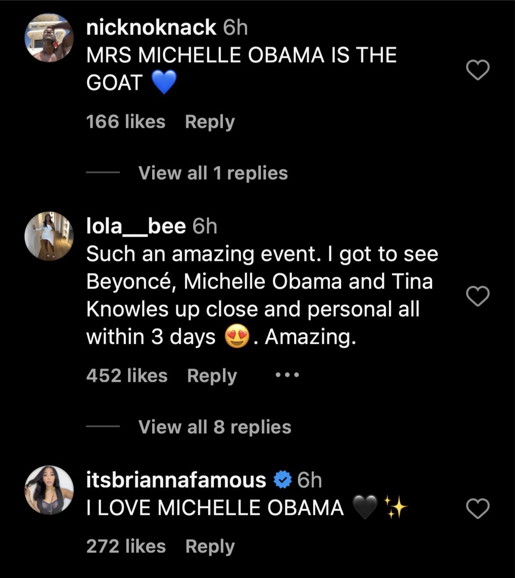Open the nicknoknack username link
Screen dimensions: 515x578
151,27
